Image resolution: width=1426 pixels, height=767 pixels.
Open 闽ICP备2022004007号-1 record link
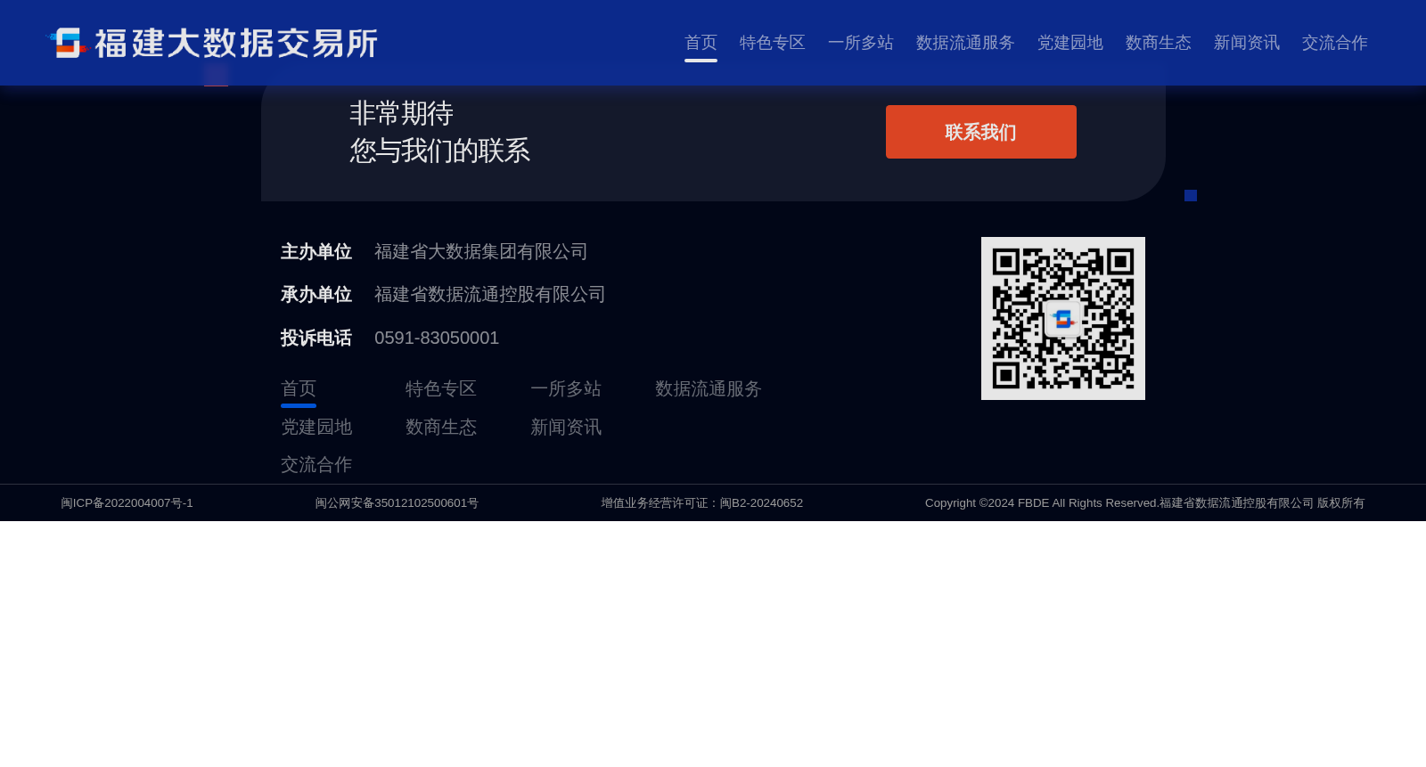[x=127, y=503]
